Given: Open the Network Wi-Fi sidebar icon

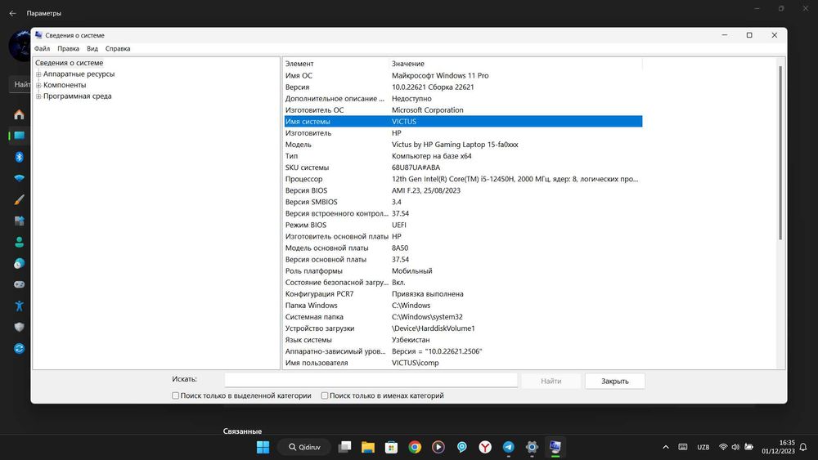Looking at the screenshot, I should point(19,178).
